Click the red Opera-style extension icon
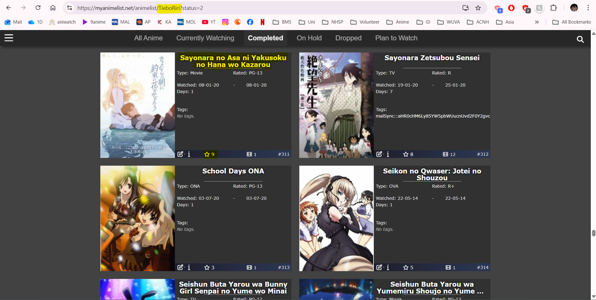This screenshot has height=300, width=596. (511, 8)
